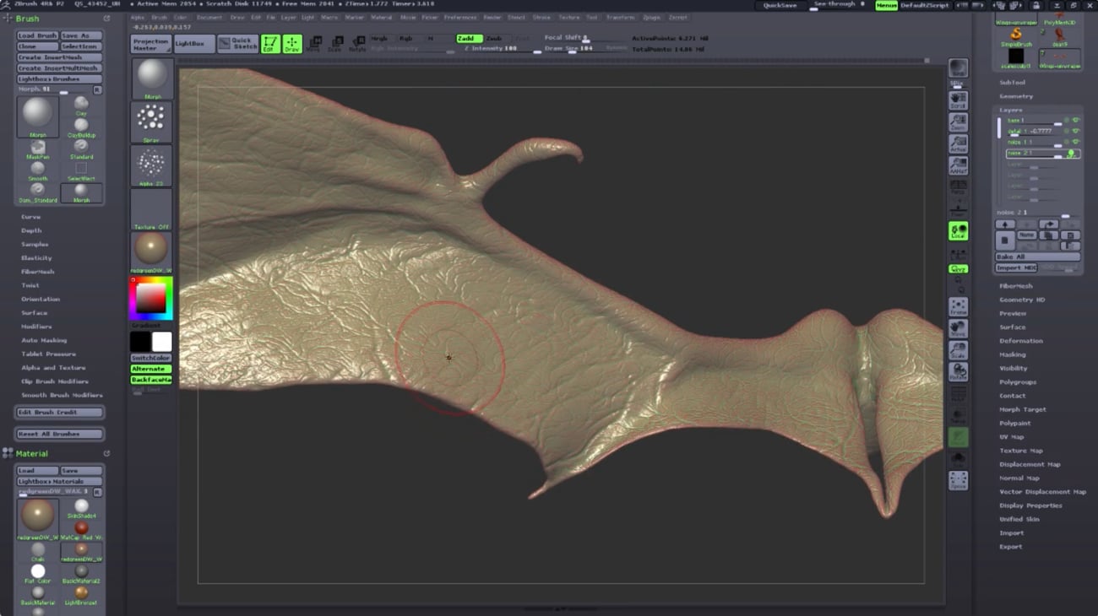Expand the Morph Target section
This screenshot has height=616, width=1098.
(x=1023, y=409)
